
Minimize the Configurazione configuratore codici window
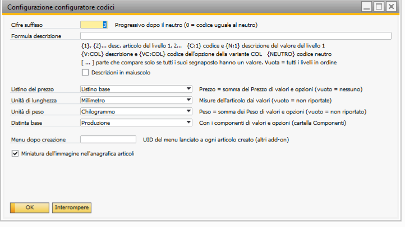pyautogui.click(x=366, y=7)
